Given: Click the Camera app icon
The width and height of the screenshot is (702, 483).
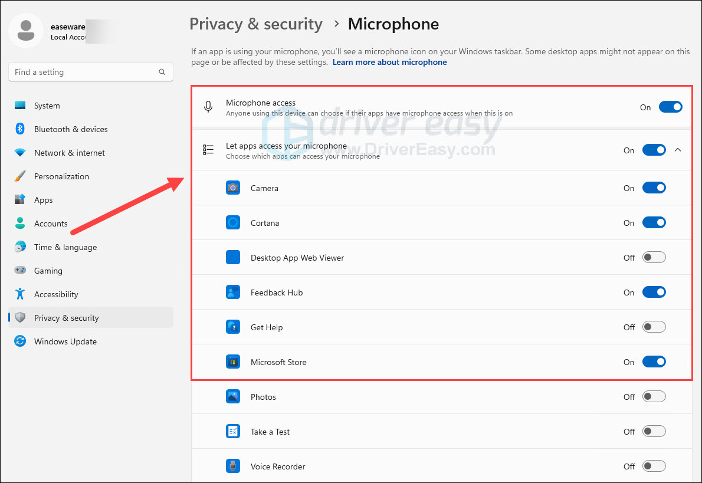Looking at the screenshot, I should point(233,188).
